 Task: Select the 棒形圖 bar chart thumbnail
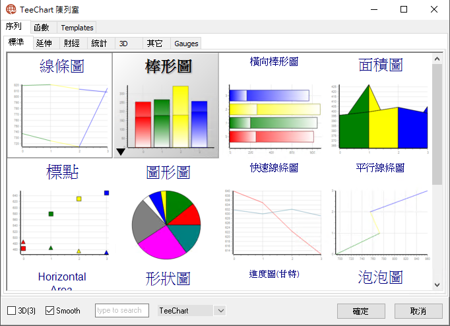point(166,106)
